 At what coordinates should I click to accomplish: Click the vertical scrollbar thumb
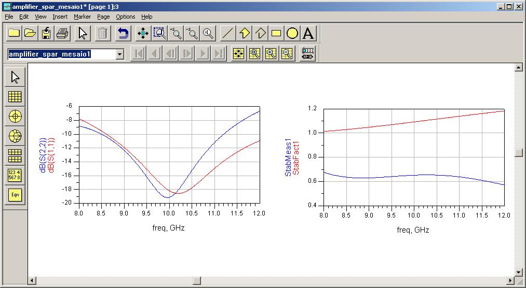coord(519,152)
